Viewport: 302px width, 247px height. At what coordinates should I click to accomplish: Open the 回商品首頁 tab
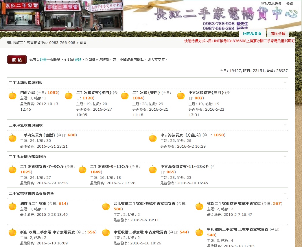(x=252, y=34)
